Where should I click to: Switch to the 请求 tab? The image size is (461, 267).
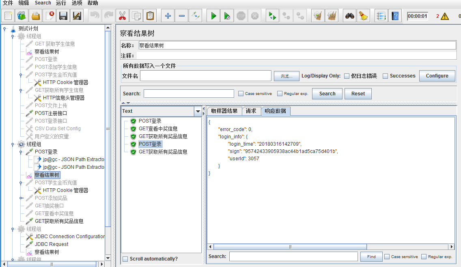point(251,111)
